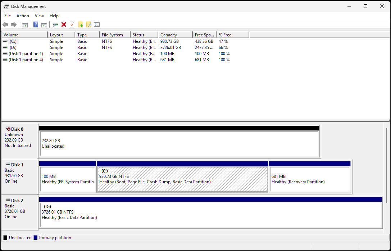The height and width of the screenshot is (251, 391).
Task: Toggle the Show/Hide Console Tree toolbar icon
Action: 25,25
